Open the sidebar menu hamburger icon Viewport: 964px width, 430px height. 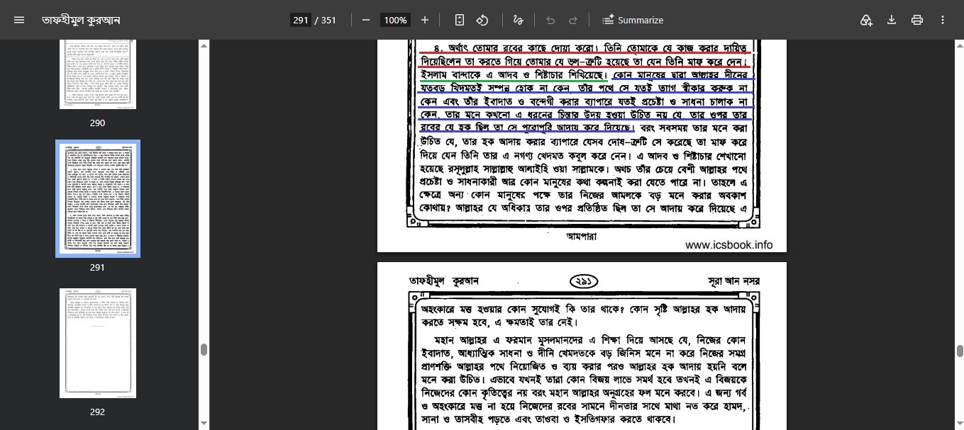coord(19,20)
